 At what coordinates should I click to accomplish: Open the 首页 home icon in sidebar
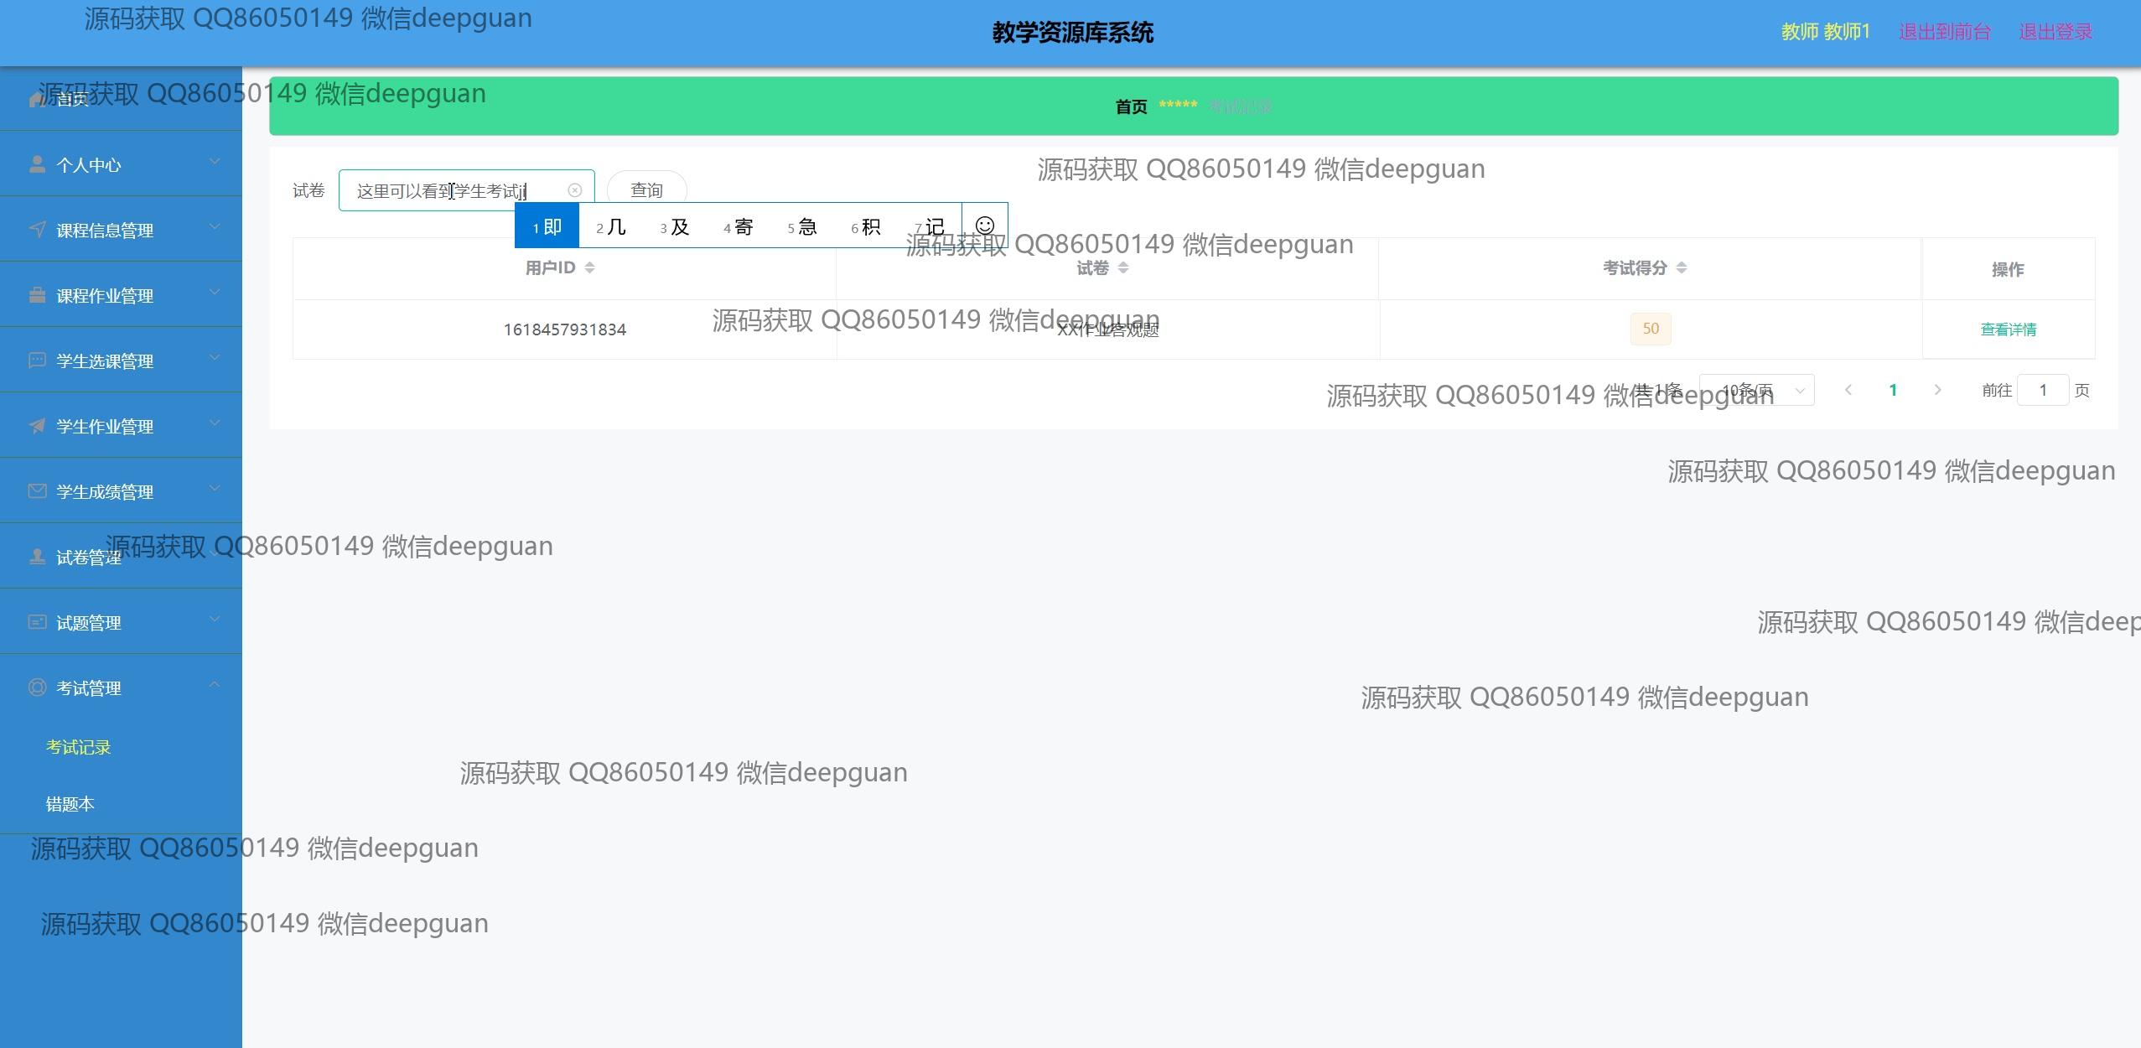[37, 99]
